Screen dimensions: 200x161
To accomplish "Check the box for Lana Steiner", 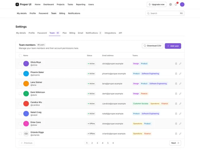I will click(20, 83).
